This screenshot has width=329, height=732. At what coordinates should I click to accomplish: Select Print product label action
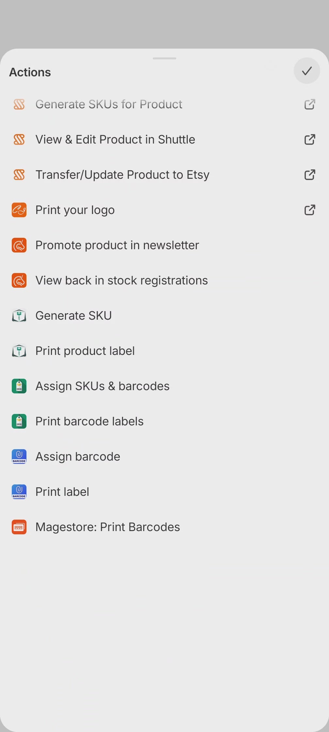coord(85,351)
